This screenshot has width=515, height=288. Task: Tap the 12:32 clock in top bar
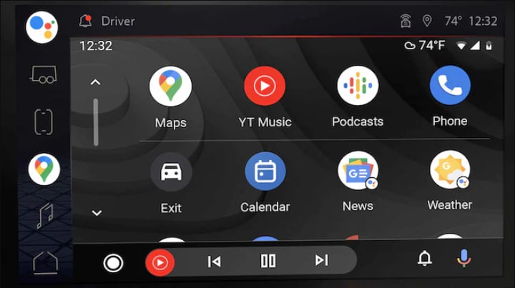coord(483,21)
